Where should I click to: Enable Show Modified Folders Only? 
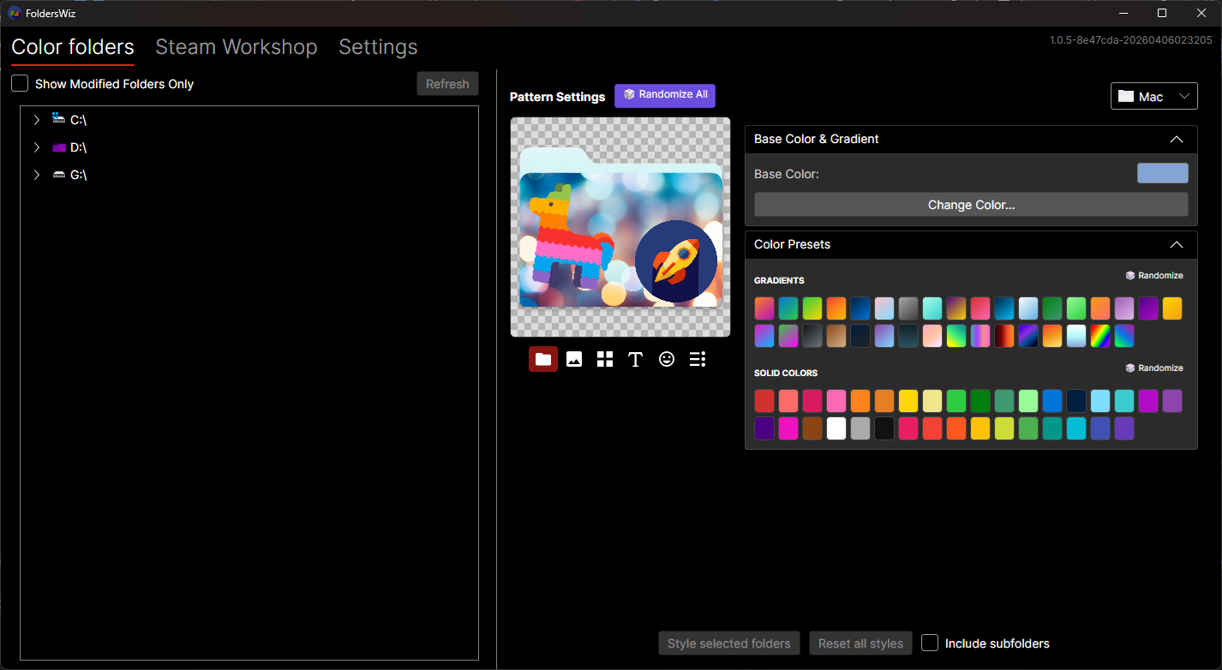point(20,83)
